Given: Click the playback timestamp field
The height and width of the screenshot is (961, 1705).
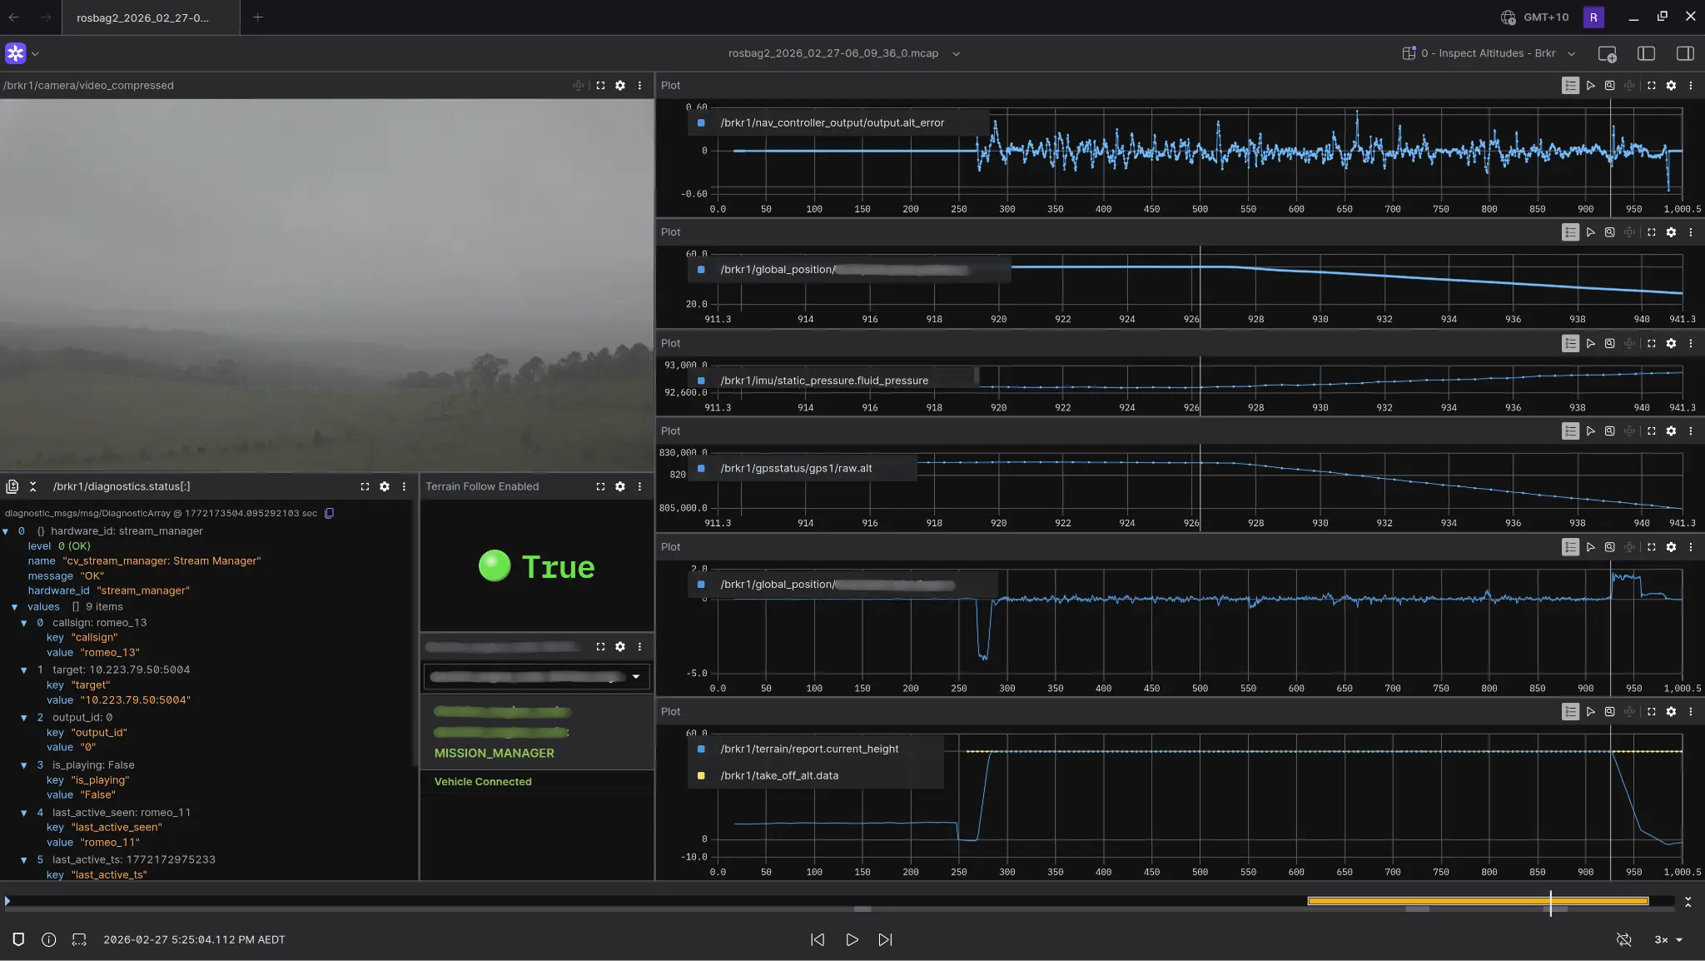Looking at the screenshot, I should pyautogui.click(x=194, y=939).
